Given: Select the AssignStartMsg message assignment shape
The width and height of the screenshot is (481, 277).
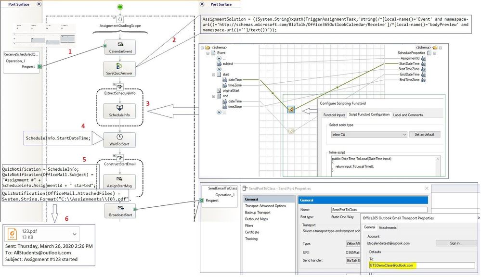Looking at the screenshot, I should coord(119,181).
